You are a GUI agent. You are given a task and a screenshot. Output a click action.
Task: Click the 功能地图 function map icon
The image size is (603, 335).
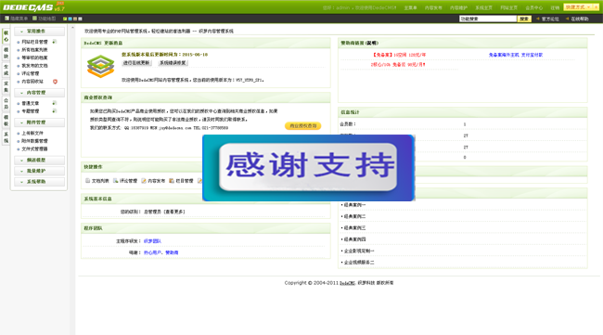[x=34, y=19]
